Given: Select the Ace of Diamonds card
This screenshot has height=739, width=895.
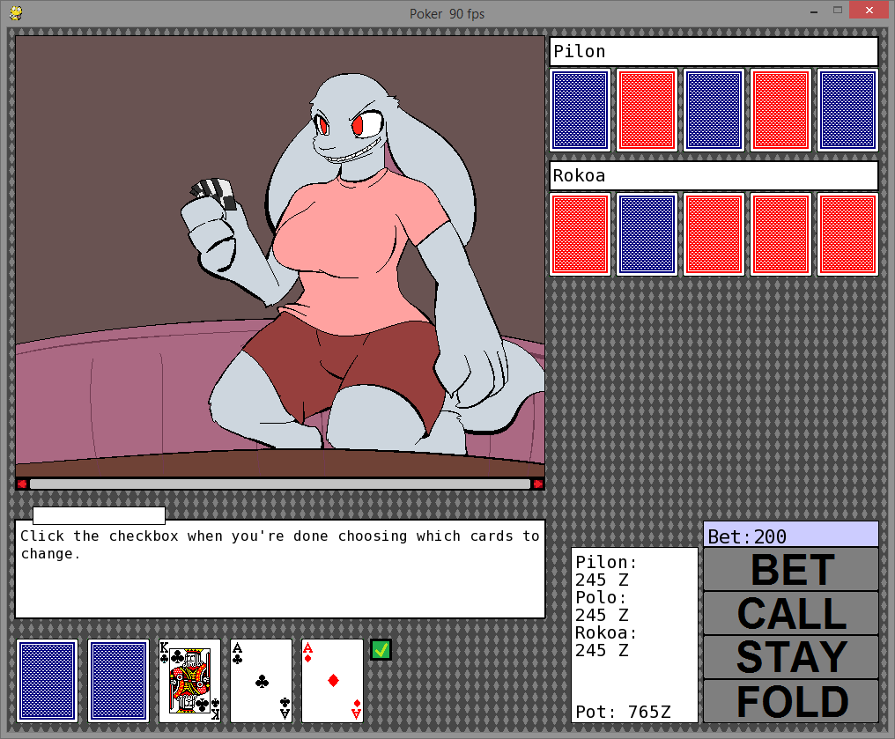Looking at the screenshot, I should (332, 681).
